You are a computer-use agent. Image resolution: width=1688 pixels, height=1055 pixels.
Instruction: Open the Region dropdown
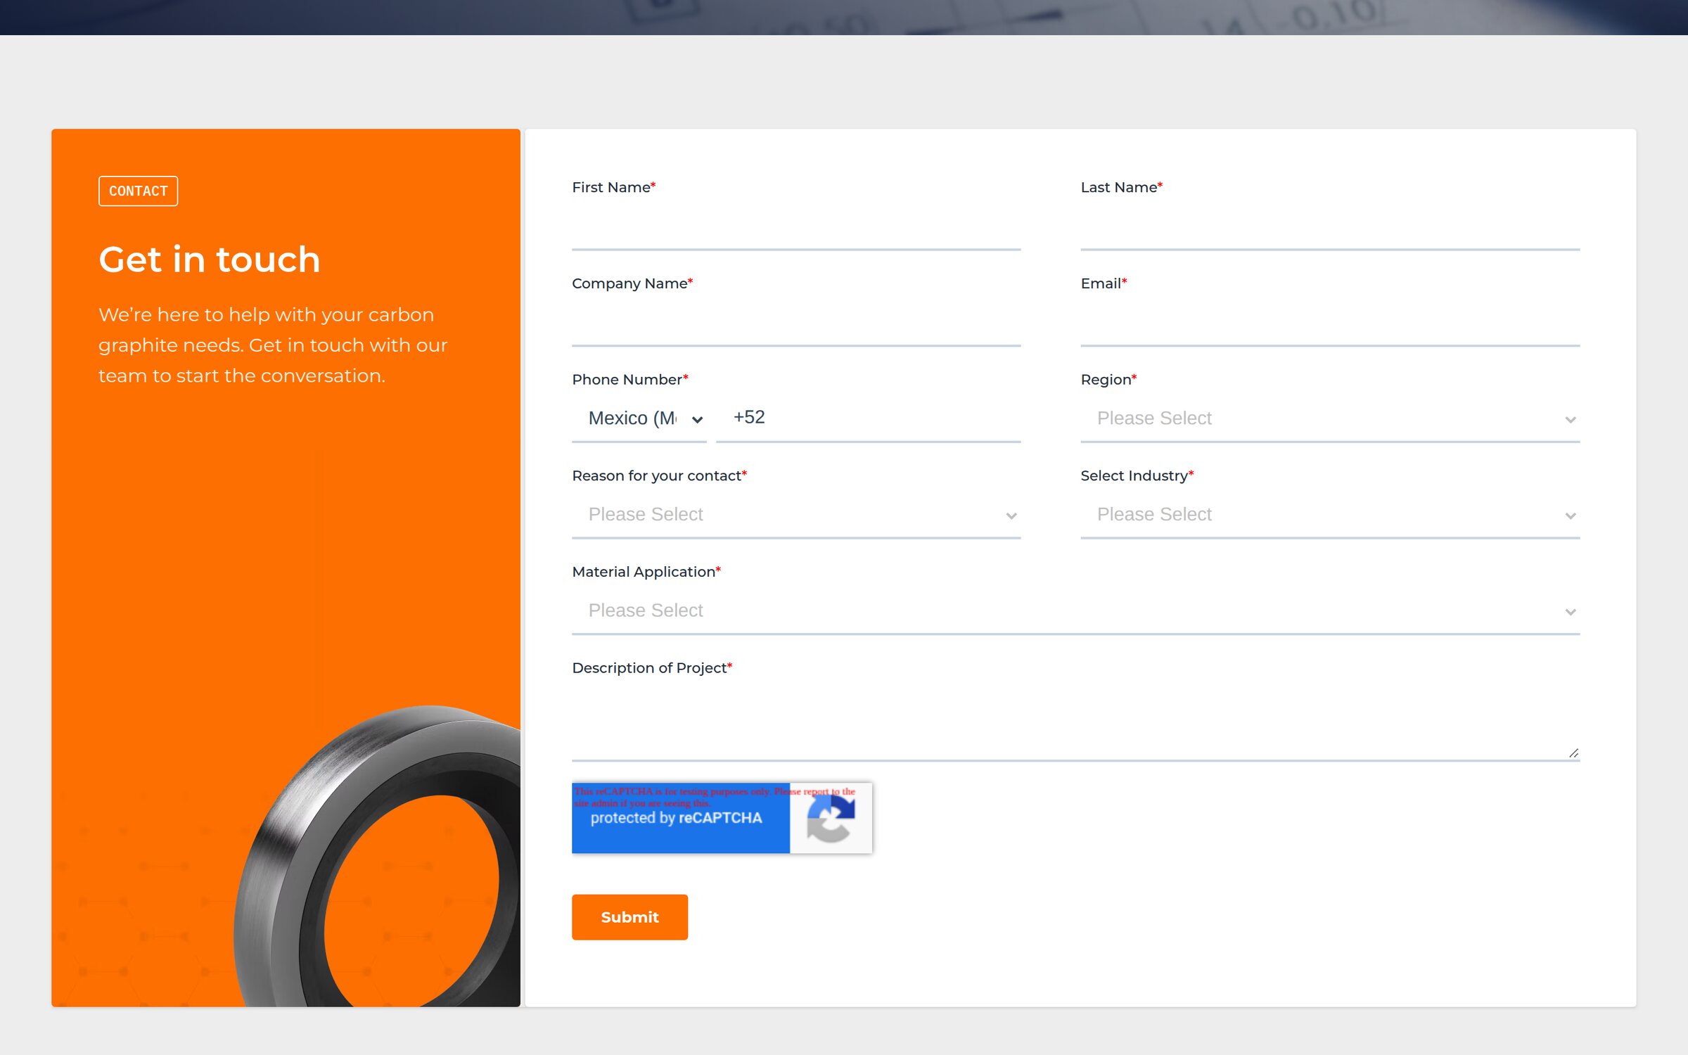point(1330,418)
